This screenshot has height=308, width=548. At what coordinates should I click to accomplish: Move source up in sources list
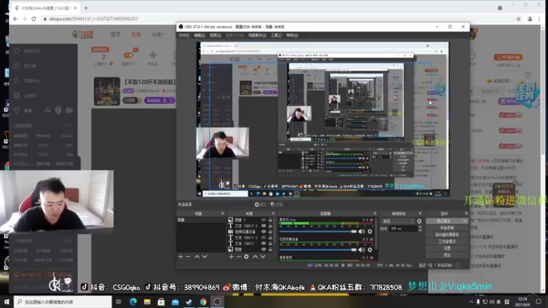pyautogui.click(x=255, y=257)
